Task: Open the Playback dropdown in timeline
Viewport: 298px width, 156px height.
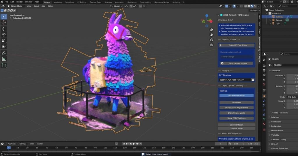Action: 13,144
